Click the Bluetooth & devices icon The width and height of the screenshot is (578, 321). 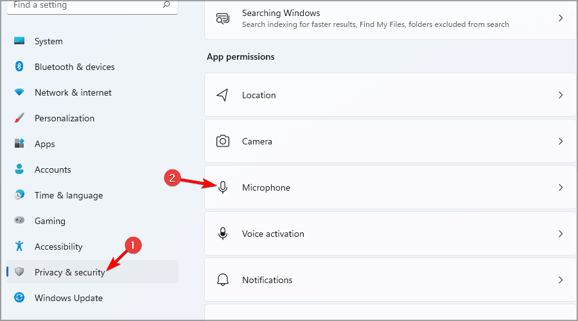19,67
